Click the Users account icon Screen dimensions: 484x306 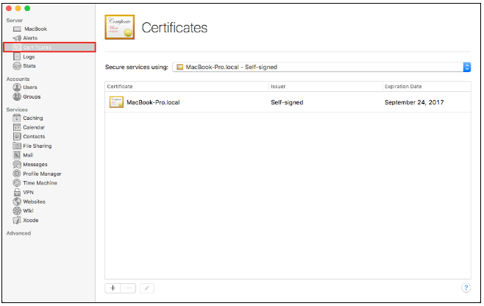click(x=17, y=88)
